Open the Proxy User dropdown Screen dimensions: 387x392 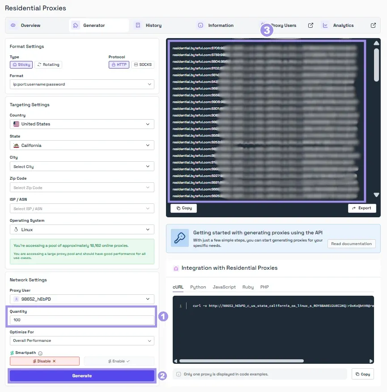tap(82, 299)
